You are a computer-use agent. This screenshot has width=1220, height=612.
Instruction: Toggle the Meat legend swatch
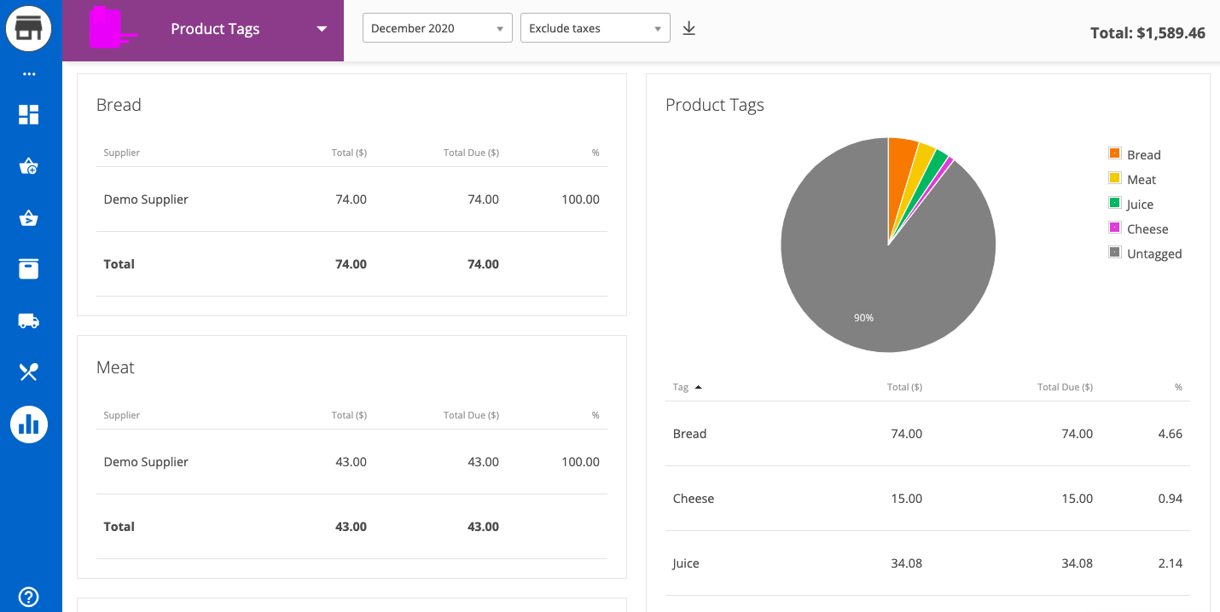[x=1114, y=178]
